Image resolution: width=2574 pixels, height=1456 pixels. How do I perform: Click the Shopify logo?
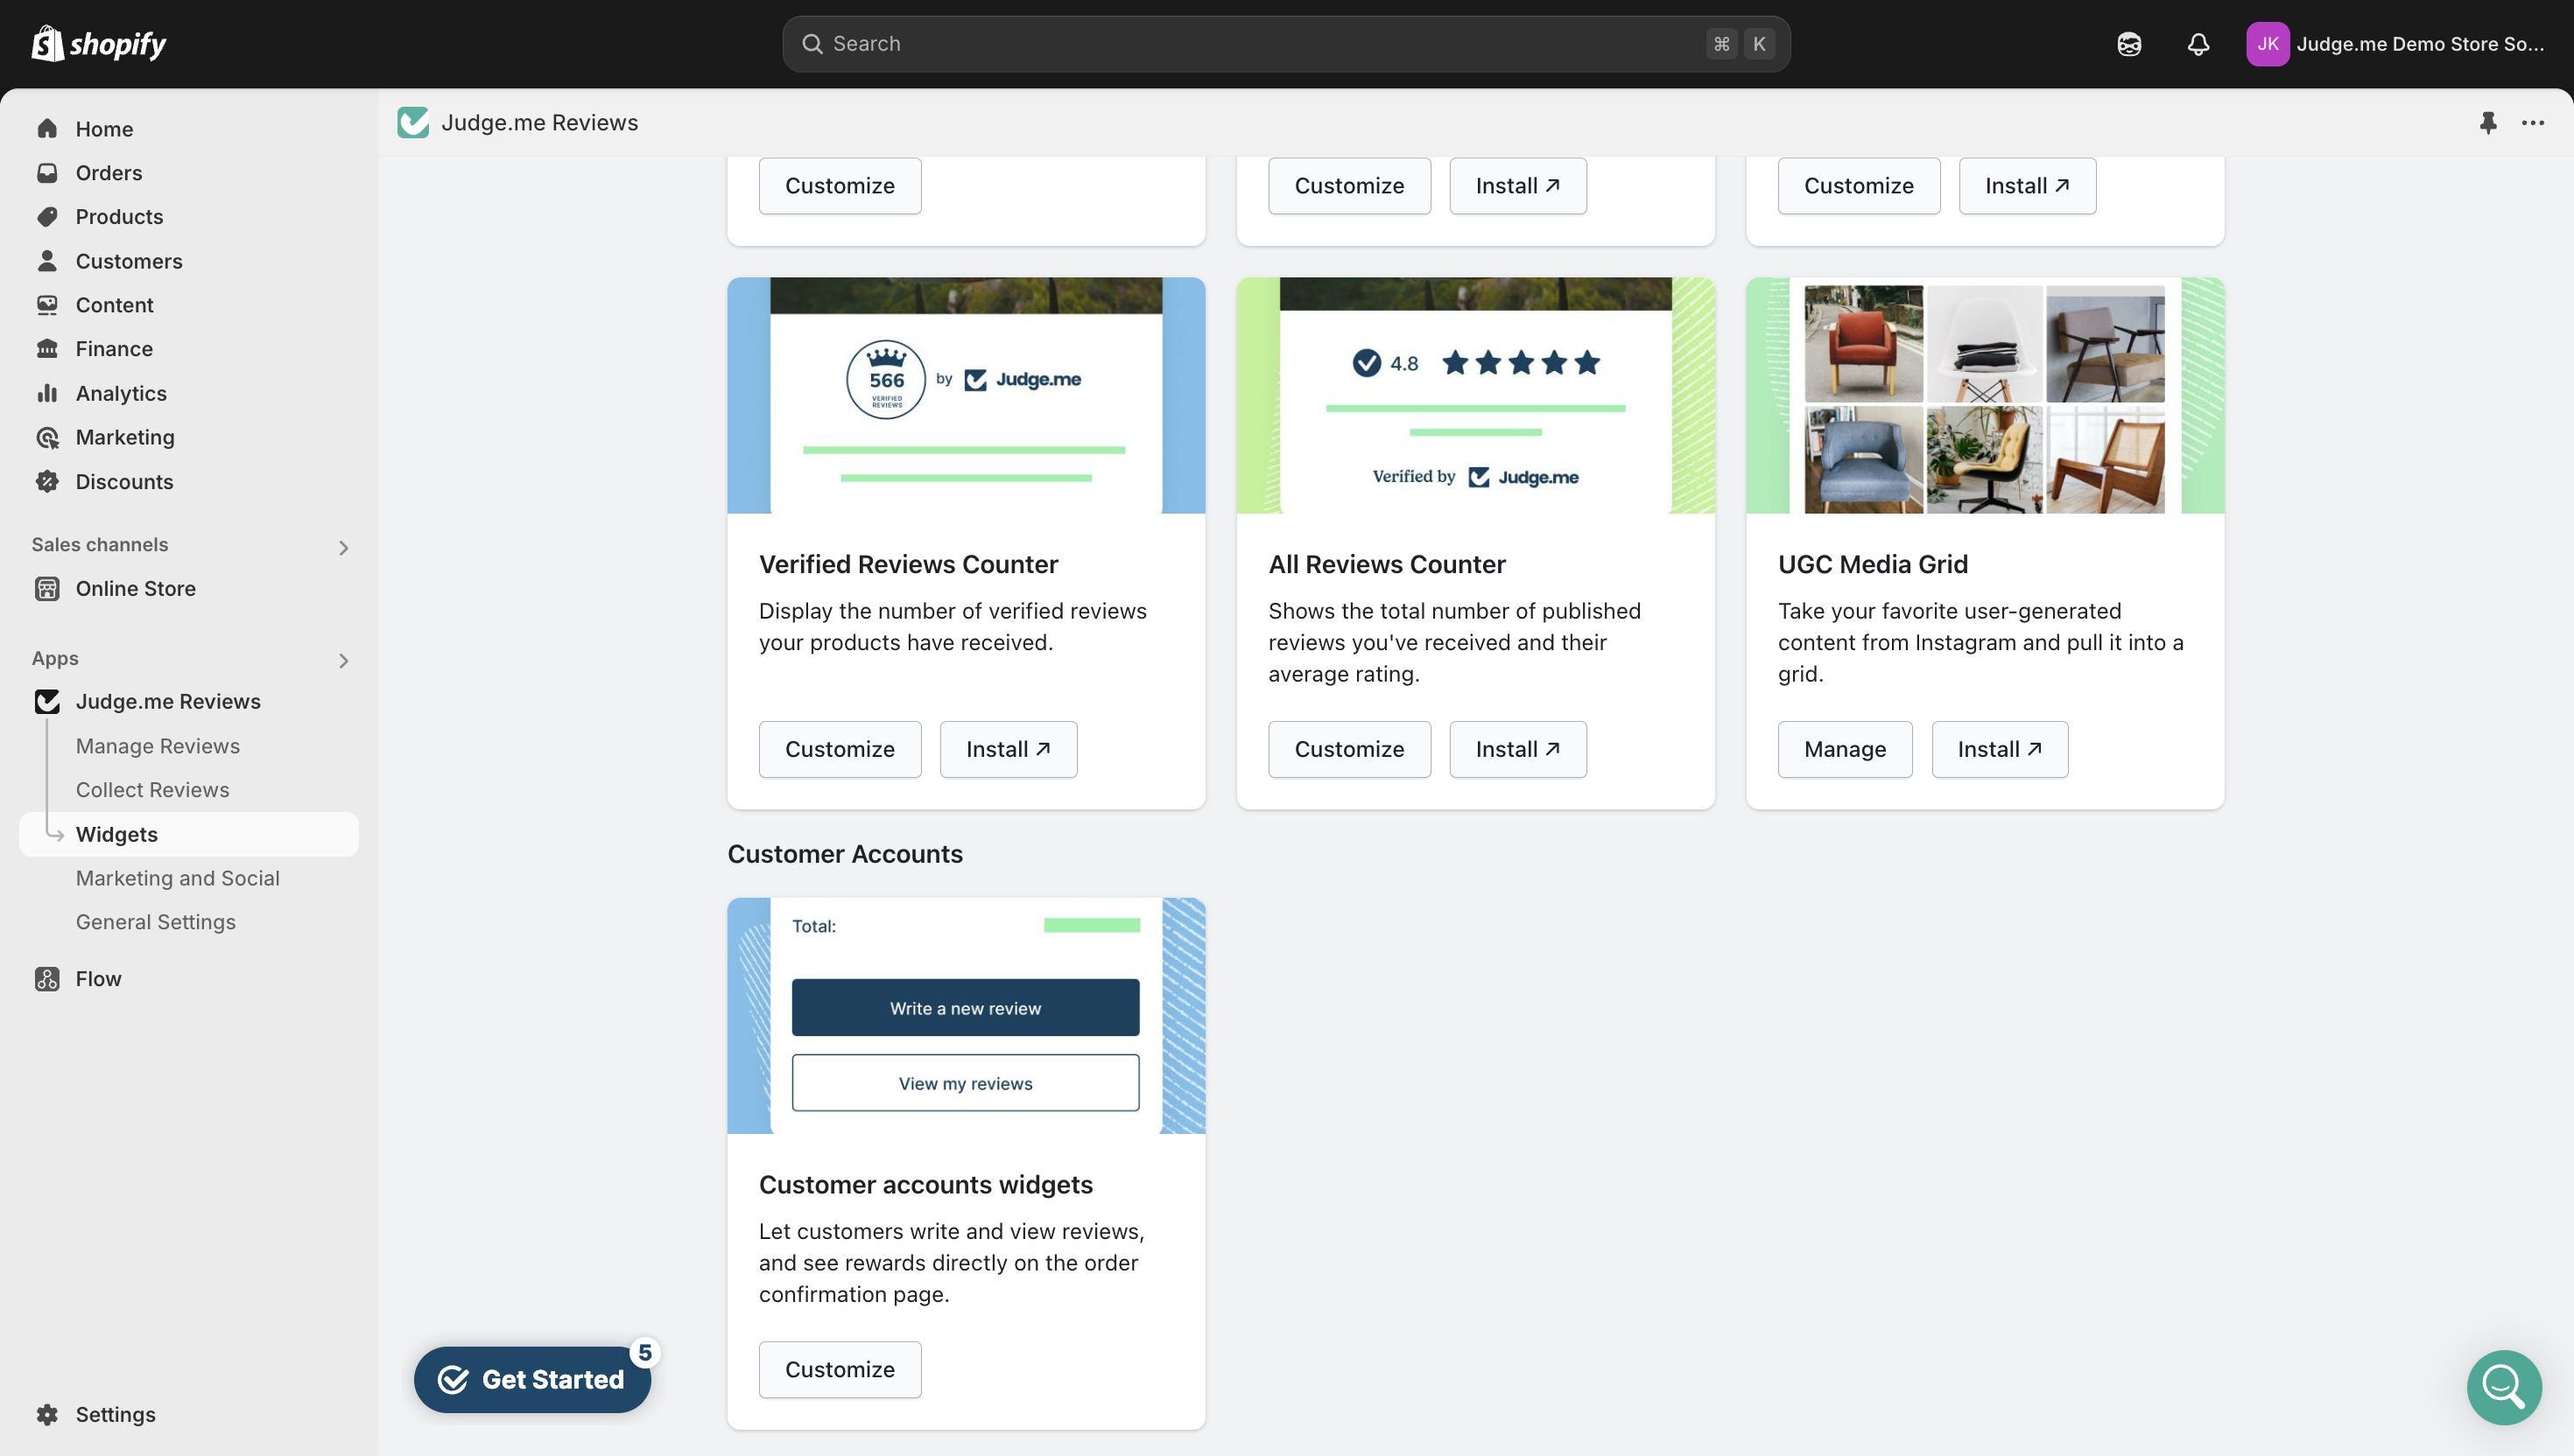pyautogui.click(x=98, y=44)
